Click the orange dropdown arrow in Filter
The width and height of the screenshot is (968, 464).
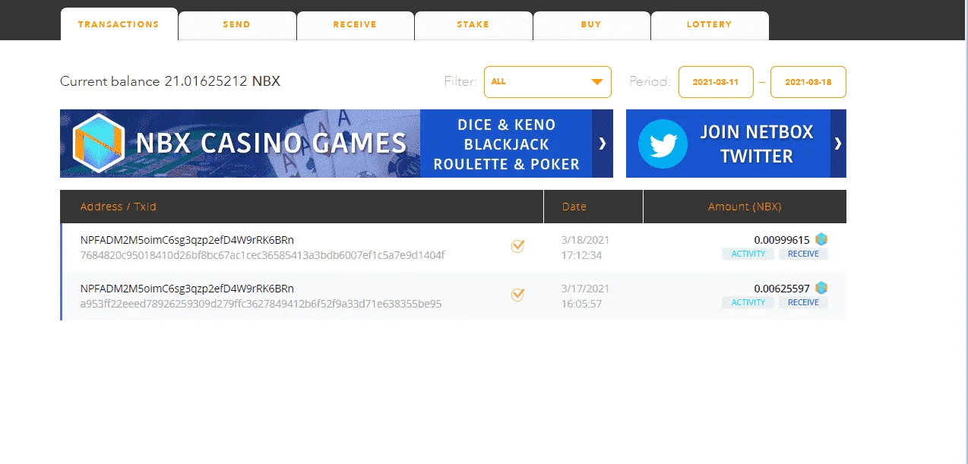(x=597, y=82)
